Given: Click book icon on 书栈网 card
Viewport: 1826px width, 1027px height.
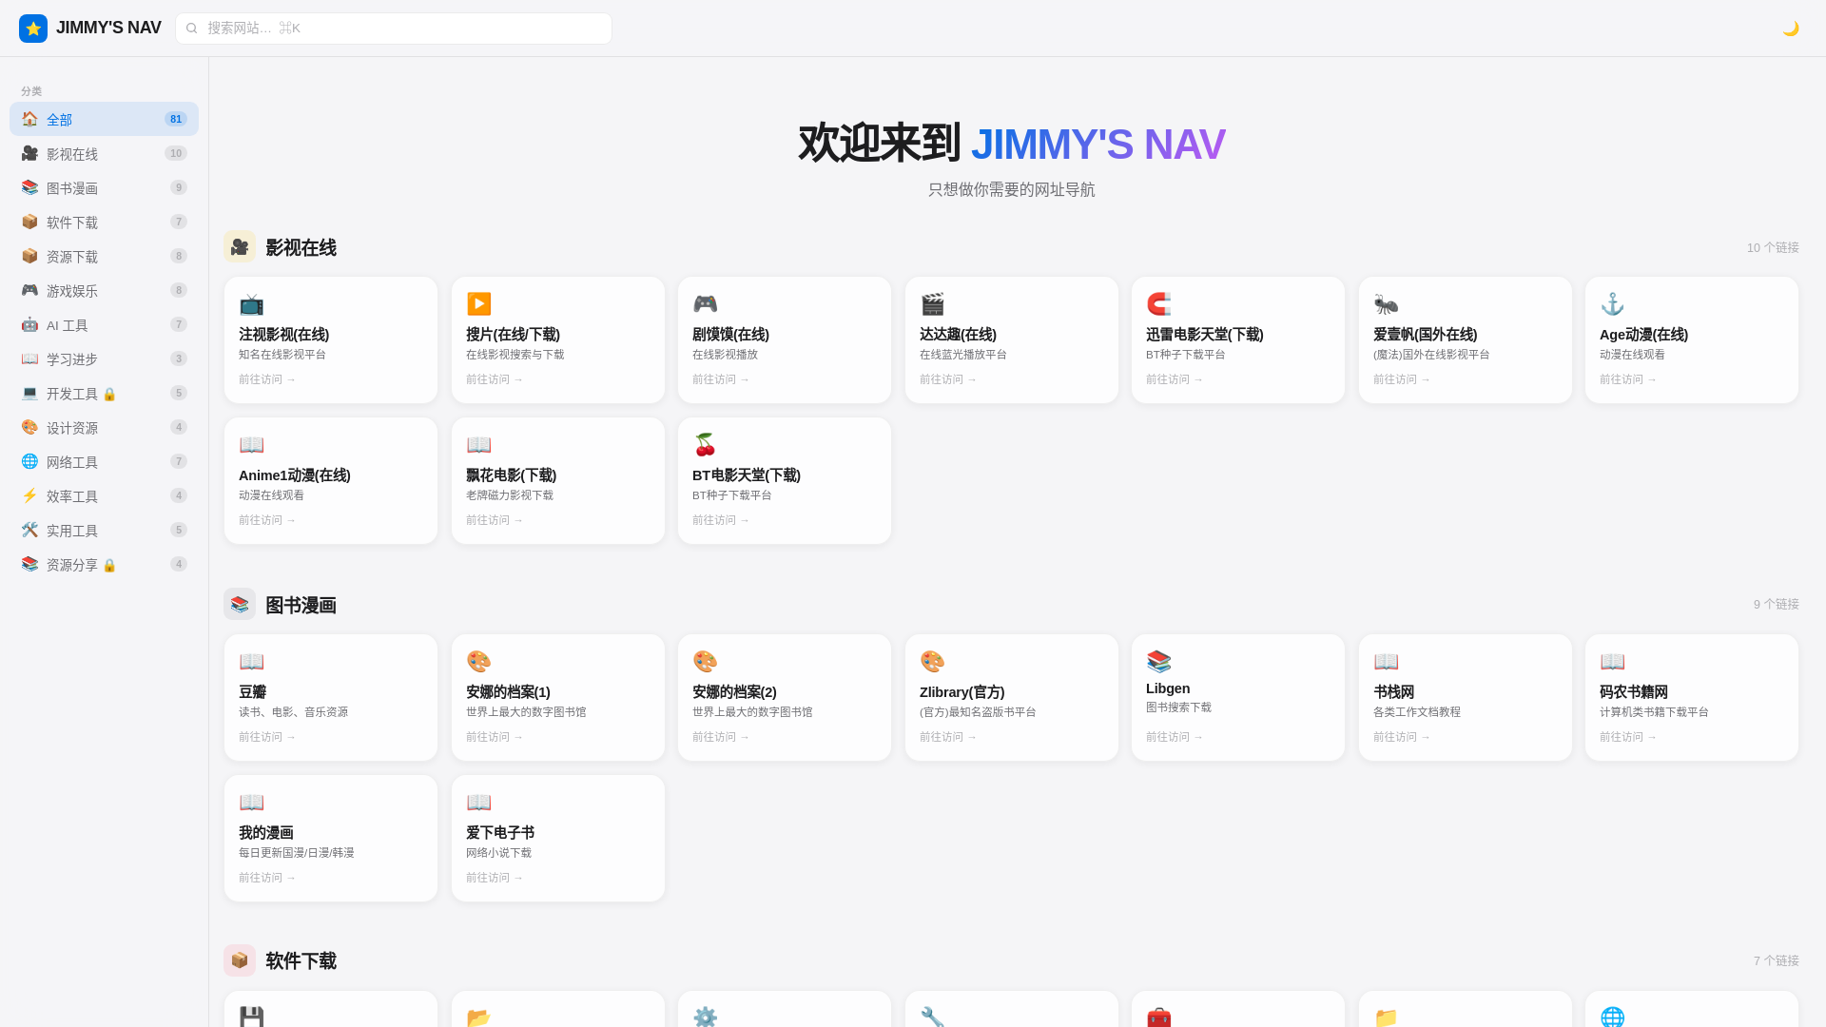Looking at the screenshot, I should (1386, 662).
